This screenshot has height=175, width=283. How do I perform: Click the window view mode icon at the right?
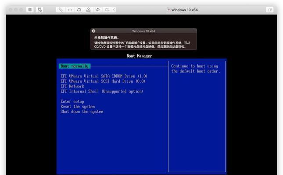pos(270,10)
